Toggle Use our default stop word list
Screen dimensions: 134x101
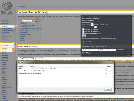(x=83, y=33)
